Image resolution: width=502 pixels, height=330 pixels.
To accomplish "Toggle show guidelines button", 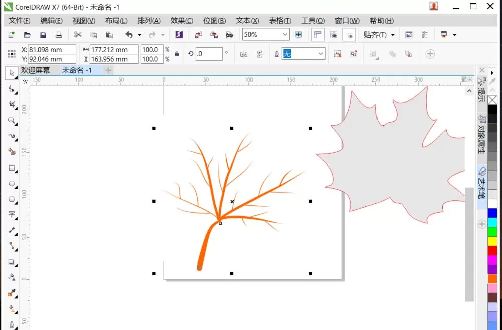I will click(349, 35).
